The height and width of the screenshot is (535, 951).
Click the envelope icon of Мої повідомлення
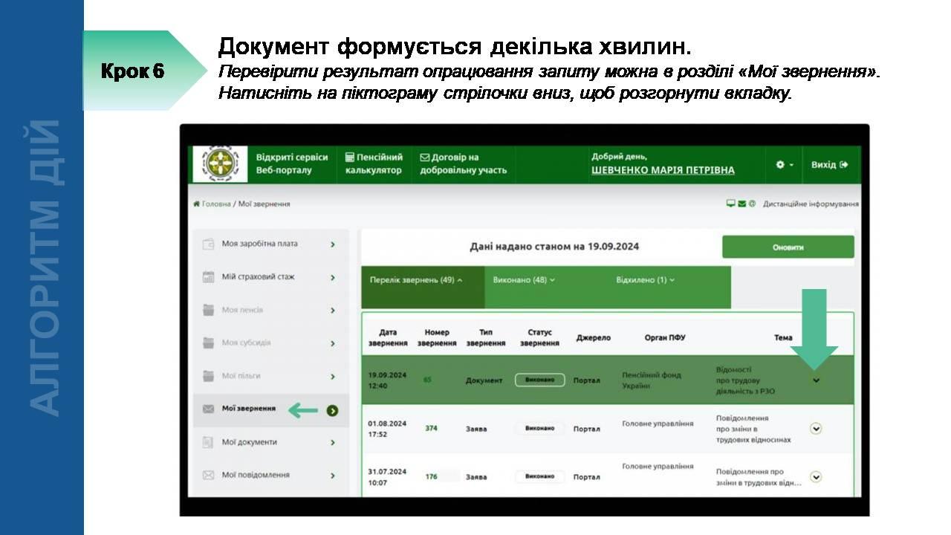209,475
